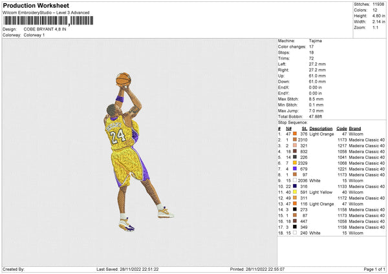Select the peach swatch in stop 3

coord(295,145)
